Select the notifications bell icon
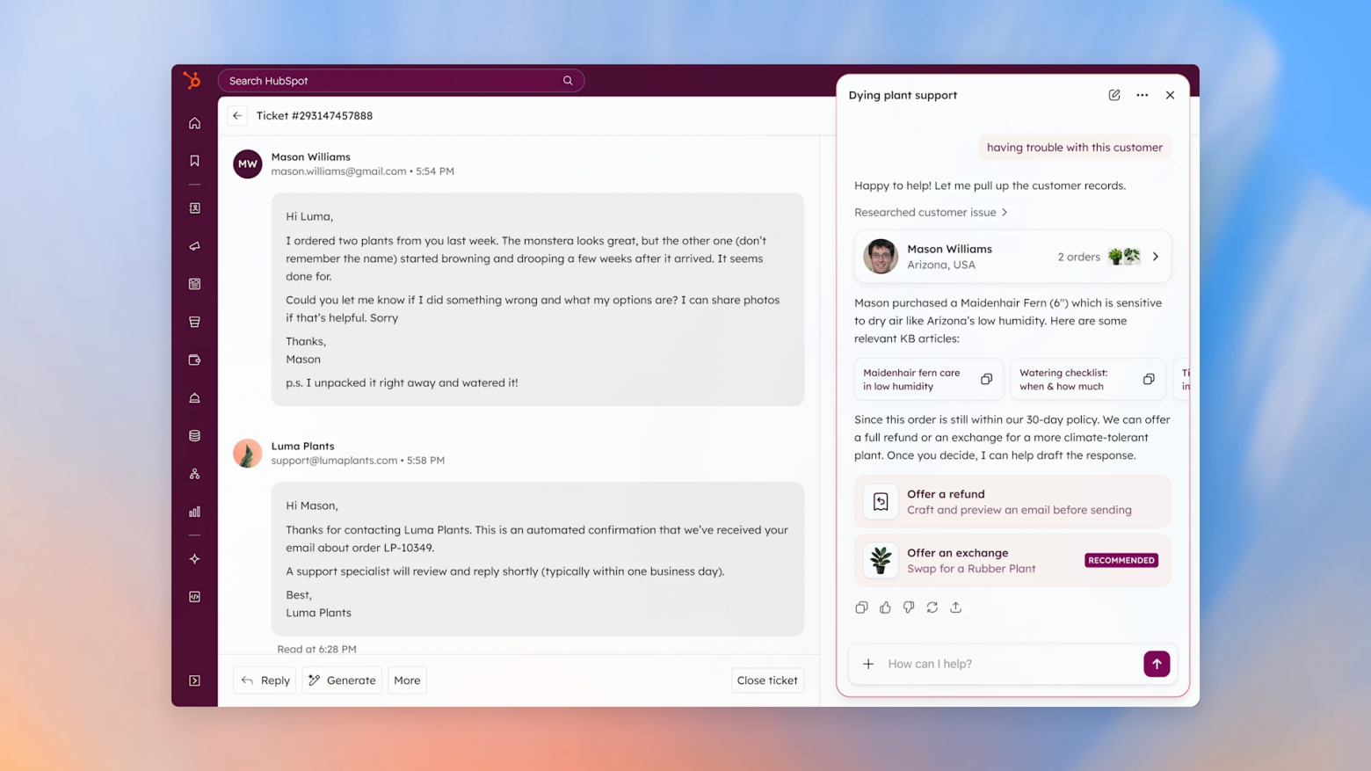 point(194,397)
